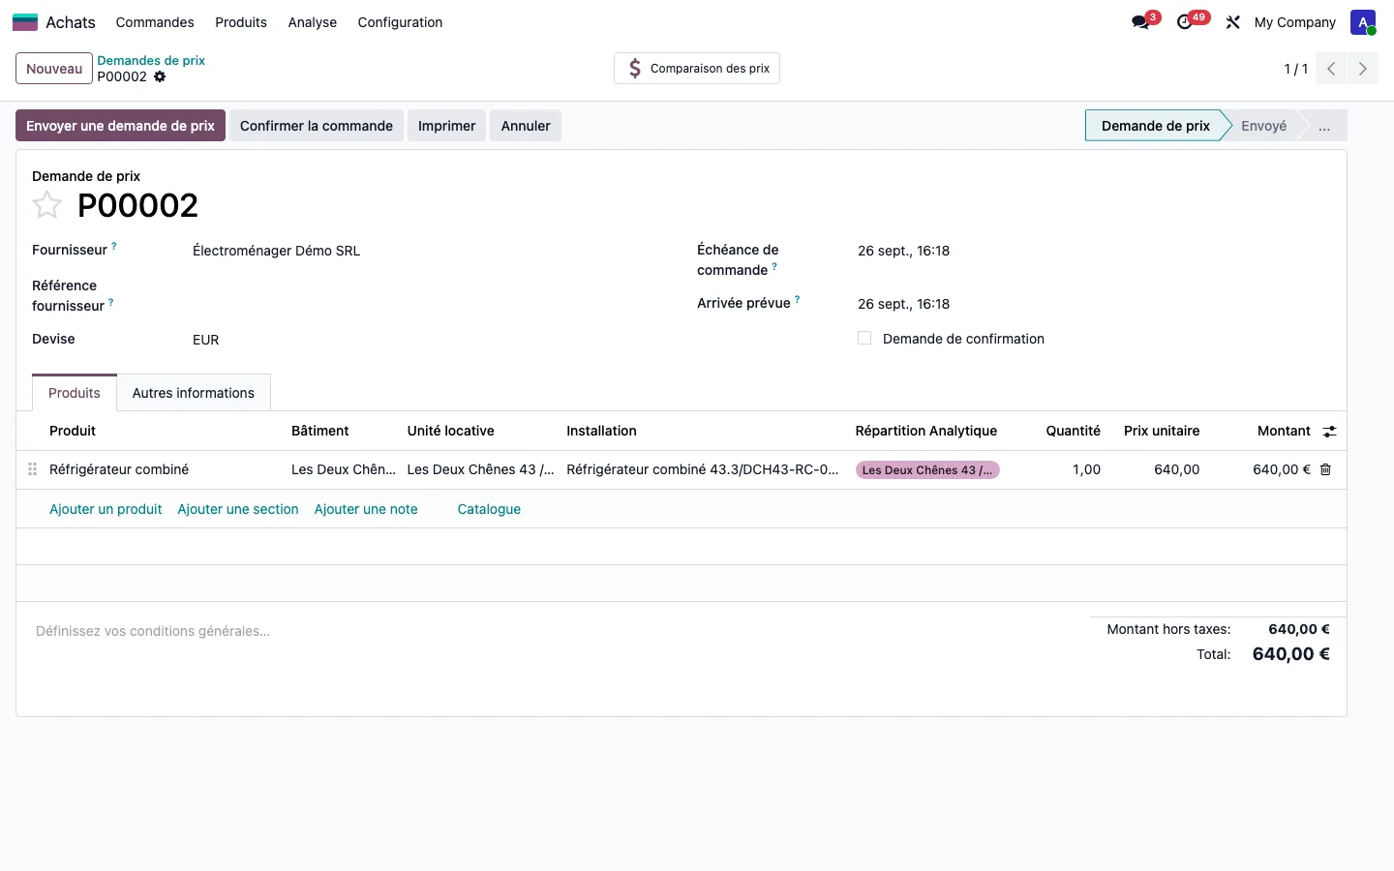The width and height of the screenshot is (1394, 871).
Task: Click the gear icon beside P00002
Action: (x=160, y=76)
